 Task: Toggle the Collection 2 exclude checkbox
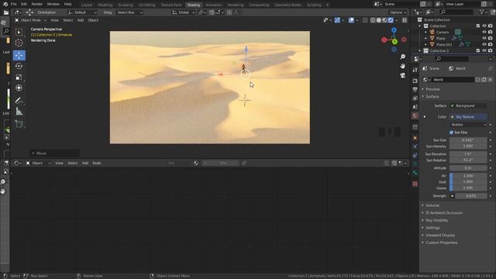(477, 50)
